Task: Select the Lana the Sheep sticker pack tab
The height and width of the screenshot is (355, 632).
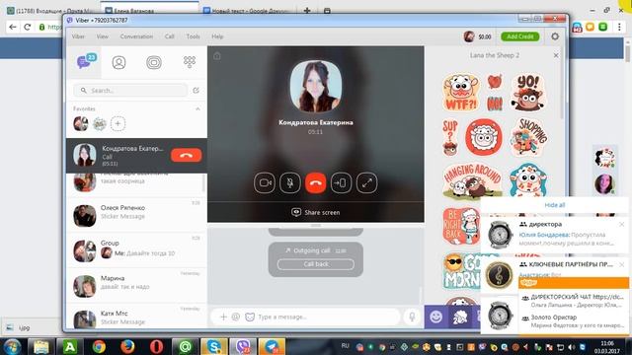Action: tap(460, 317)
